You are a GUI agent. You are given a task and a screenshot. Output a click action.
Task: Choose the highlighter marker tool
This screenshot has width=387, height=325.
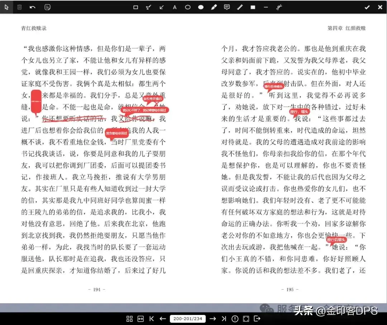click(x=214, y=7)
